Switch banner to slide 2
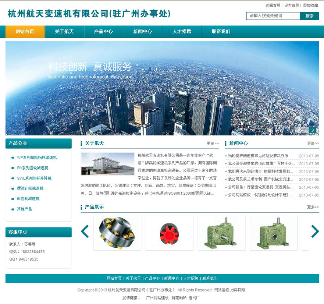The image size is (324, 304). click(305, 130)
